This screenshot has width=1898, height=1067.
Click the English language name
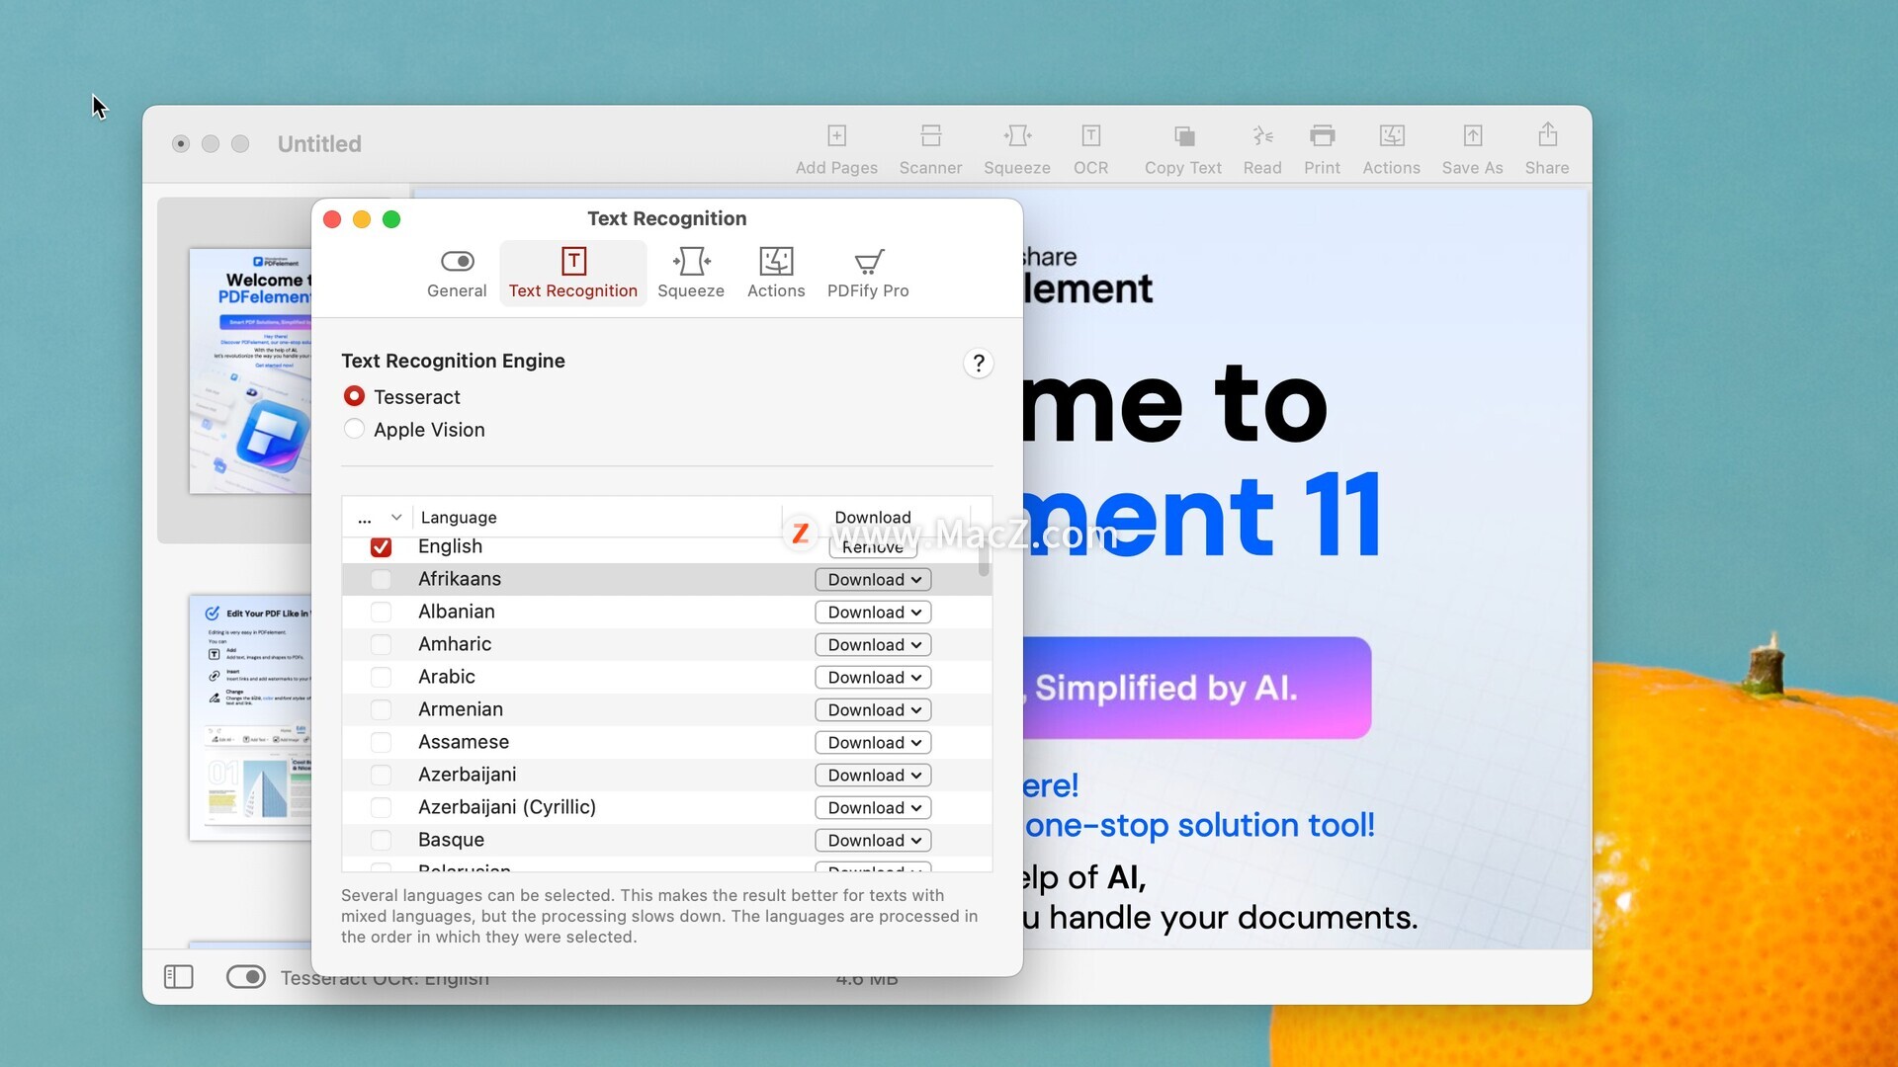coord(450,546)
